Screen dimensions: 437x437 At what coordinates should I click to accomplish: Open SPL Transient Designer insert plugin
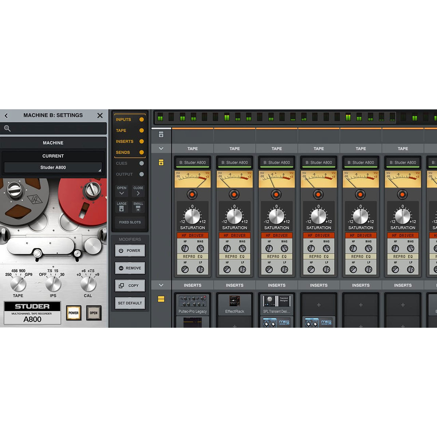[277, 304]
